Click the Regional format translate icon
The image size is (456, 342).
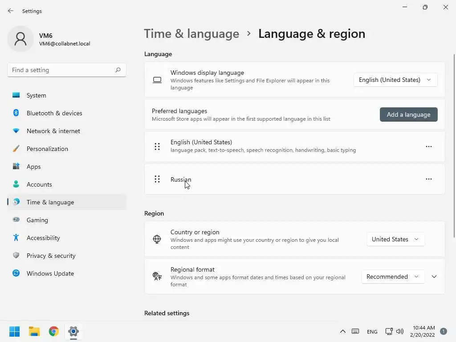pyautogui.click(x=157, y=276)
